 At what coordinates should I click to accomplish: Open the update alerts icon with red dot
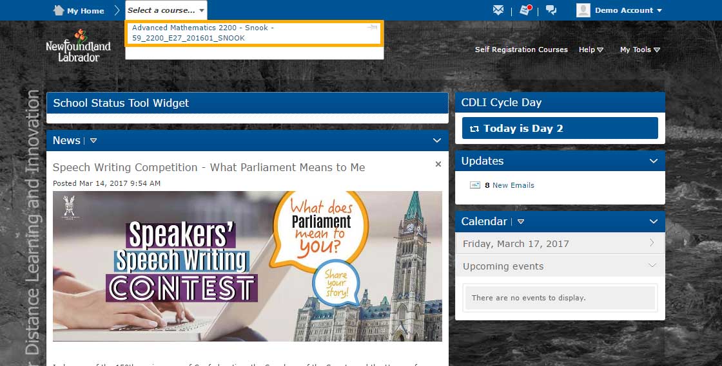point(525,10)
